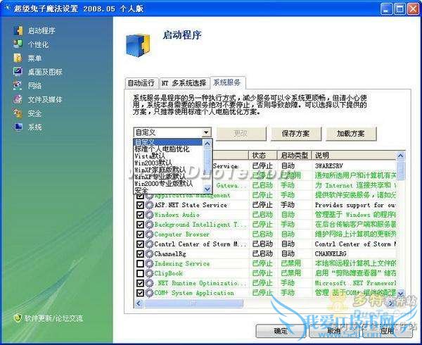Click gear icon of .NET Runtime Optimization
This screenshot has width=422, height=345.
[149, 283]
